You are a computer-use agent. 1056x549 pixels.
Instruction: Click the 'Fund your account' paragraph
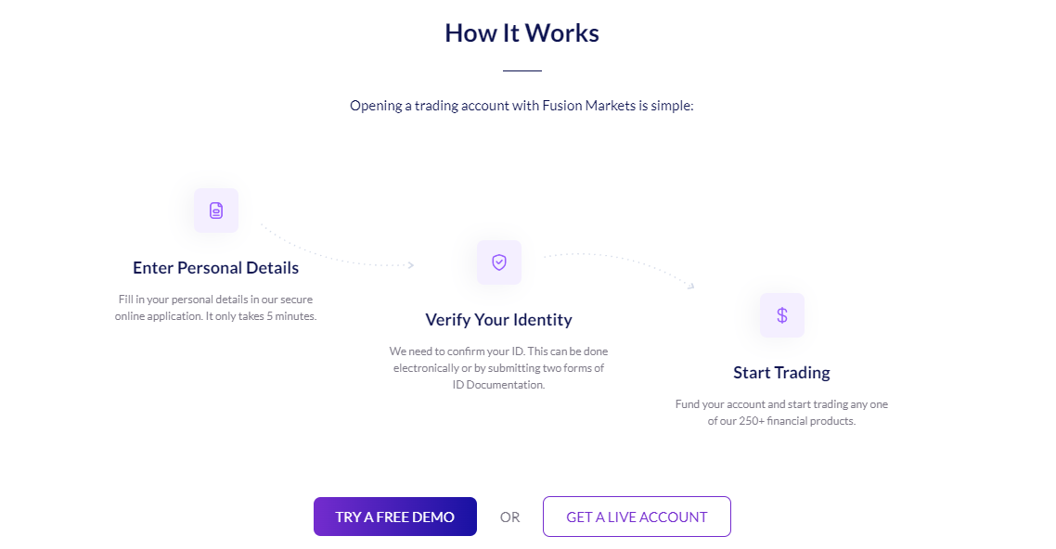pyautogui.click(x=782, y=413)
